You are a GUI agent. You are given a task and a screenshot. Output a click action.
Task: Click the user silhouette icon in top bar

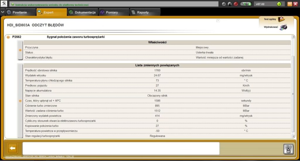[230, 4]
